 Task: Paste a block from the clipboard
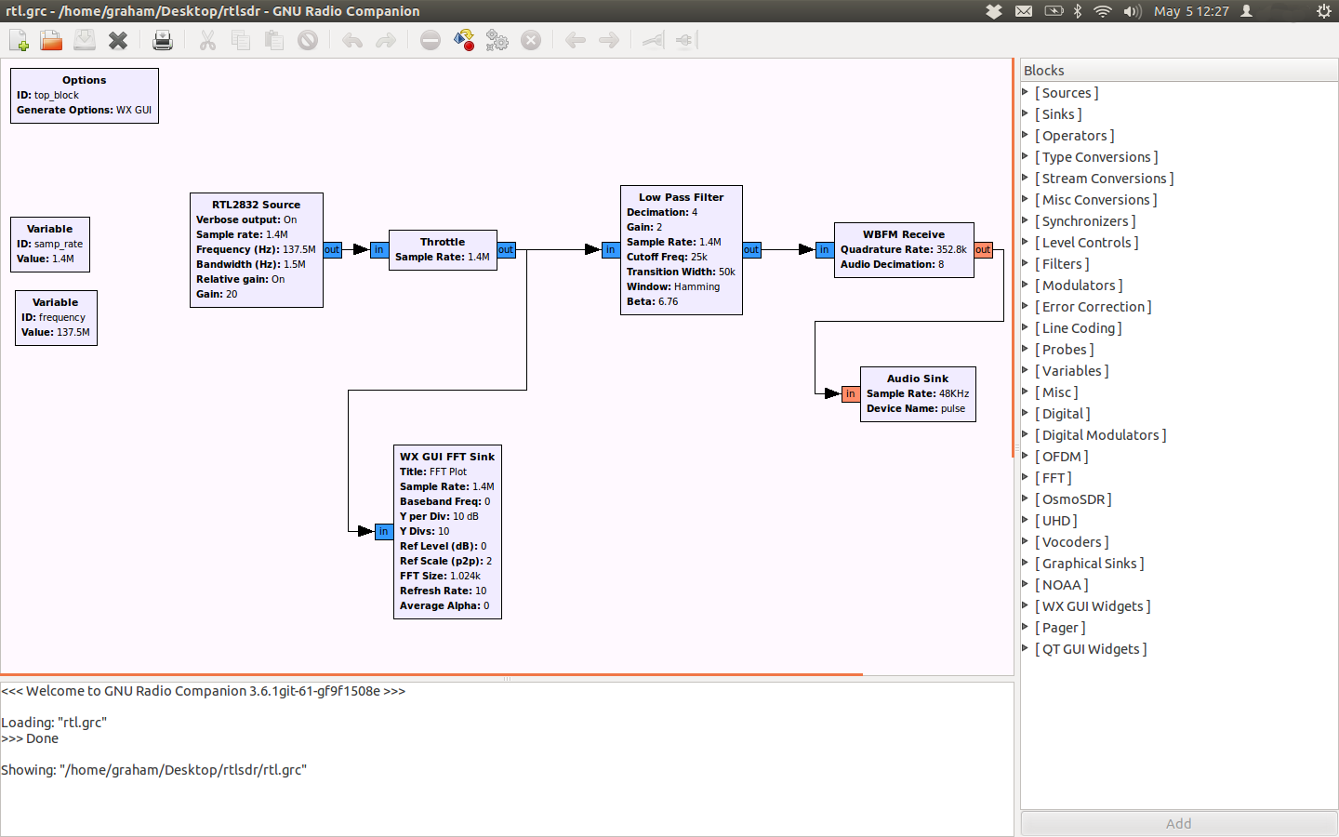[x=274, y=40]
